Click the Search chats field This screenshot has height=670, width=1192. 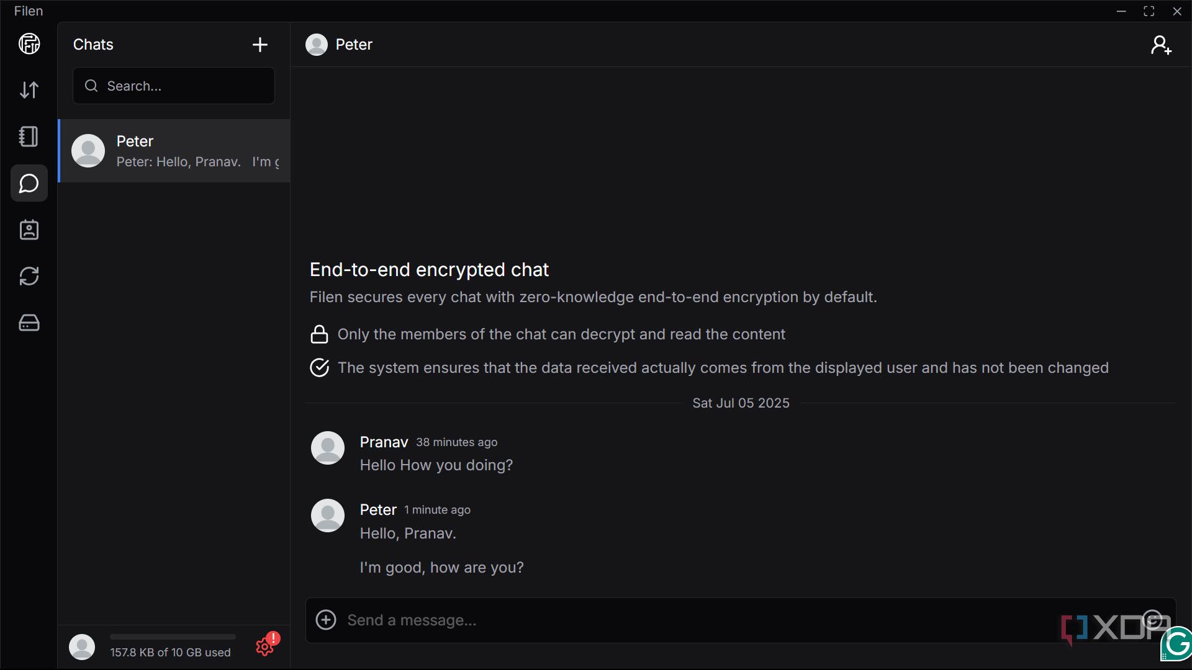tap(174, 86)
